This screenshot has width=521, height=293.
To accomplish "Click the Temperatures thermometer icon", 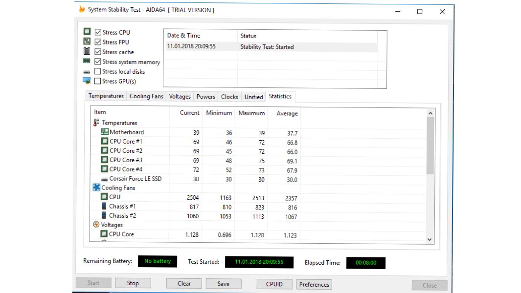I will tap(96, 123).
